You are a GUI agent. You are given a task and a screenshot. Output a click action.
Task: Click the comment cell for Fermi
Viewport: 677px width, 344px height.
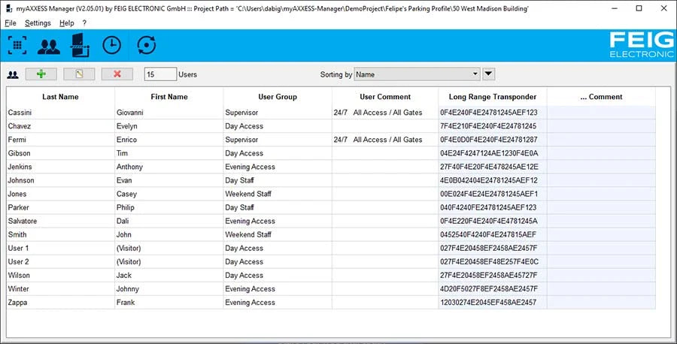[x=600, y=140]
